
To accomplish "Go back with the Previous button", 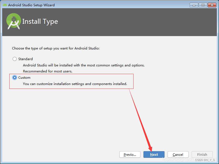I will [x=130, y=154].
